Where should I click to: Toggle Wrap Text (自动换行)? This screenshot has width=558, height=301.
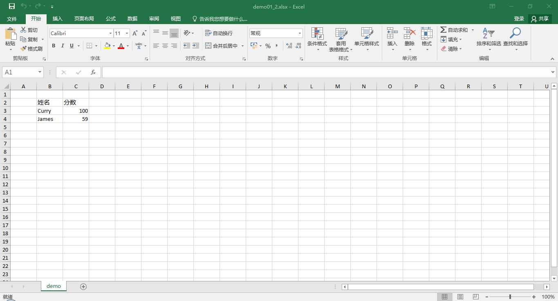tap(219, 33)
